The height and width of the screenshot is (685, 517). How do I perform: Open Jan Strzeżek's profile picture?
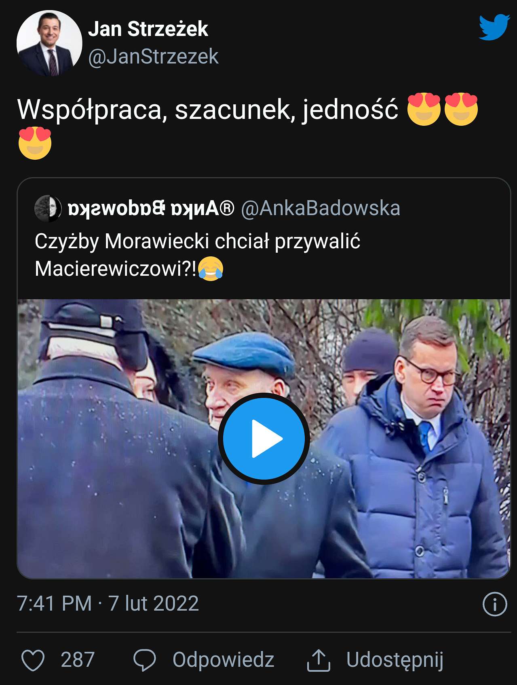coord(49,43)
